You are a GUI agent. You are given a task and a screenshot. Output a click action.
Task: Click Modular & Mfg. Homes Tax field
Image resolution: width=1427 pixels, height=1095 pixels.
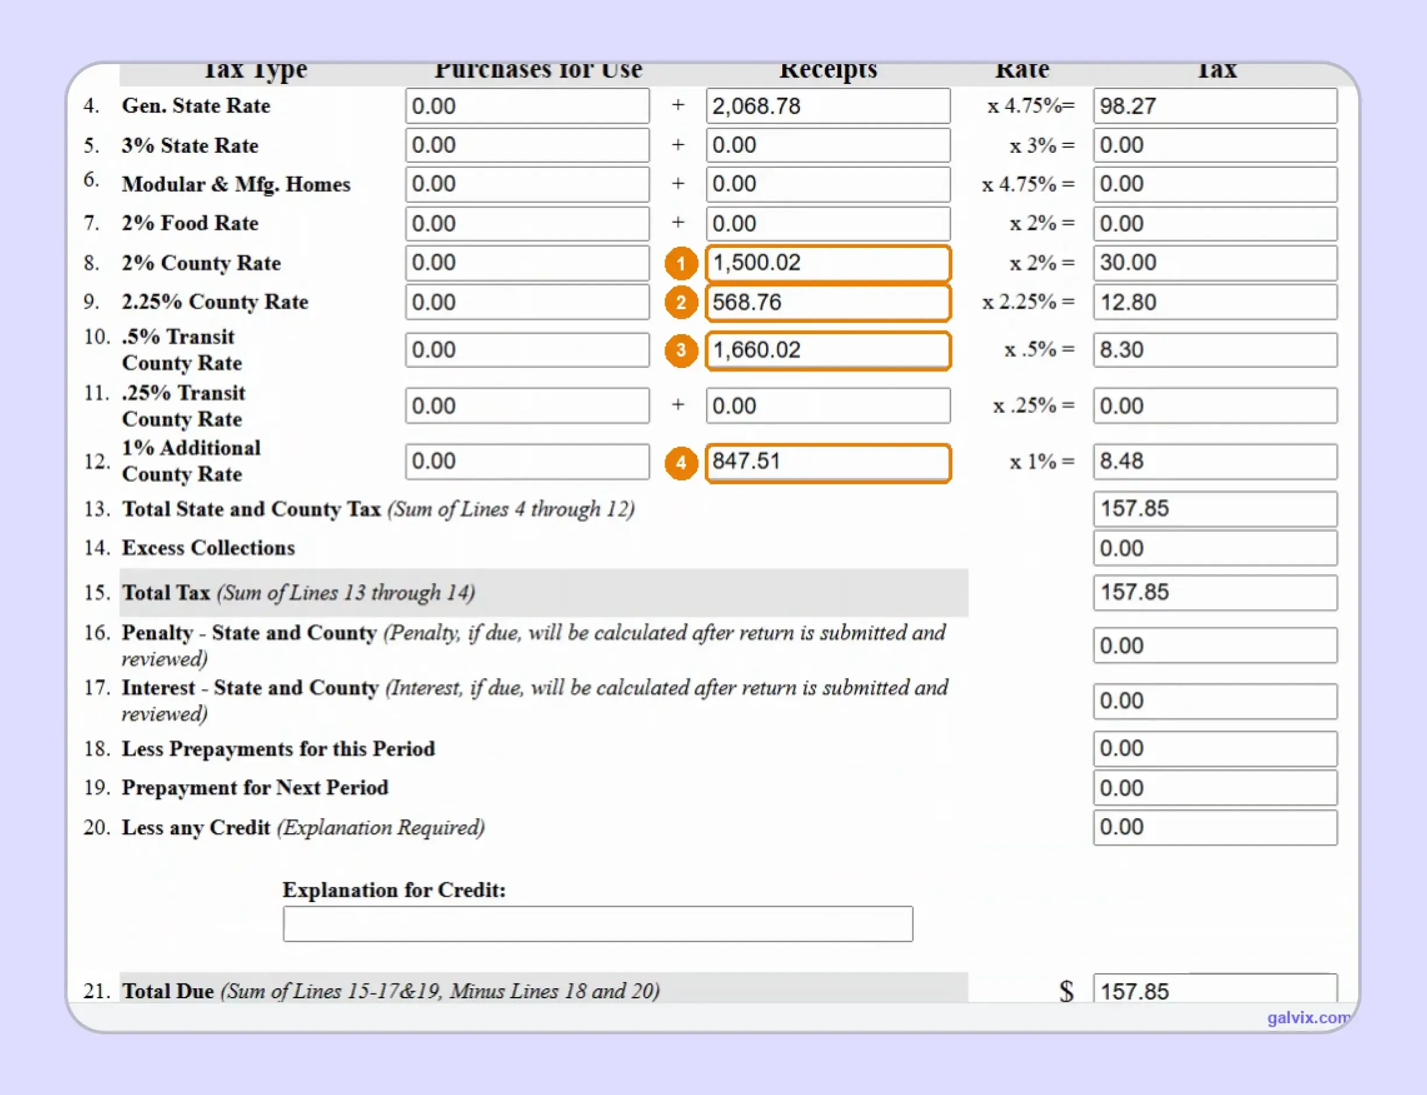1215,184
